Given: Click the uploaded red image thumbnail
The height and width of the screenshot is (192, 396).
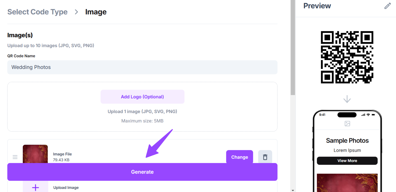Looking at the screenshot, I should [35, 154].
